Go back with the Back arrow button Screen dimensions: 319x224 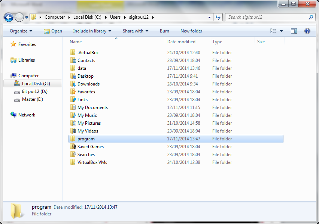click(x=9, y=17)
